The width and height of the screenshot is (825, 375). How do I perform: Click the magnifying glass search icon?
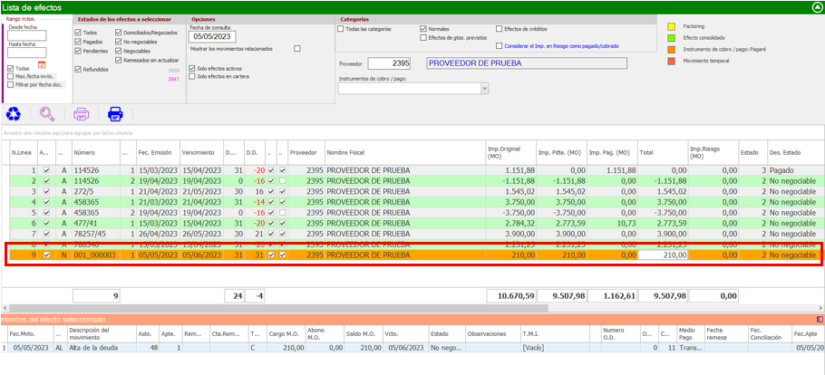(x=47, y=114)
